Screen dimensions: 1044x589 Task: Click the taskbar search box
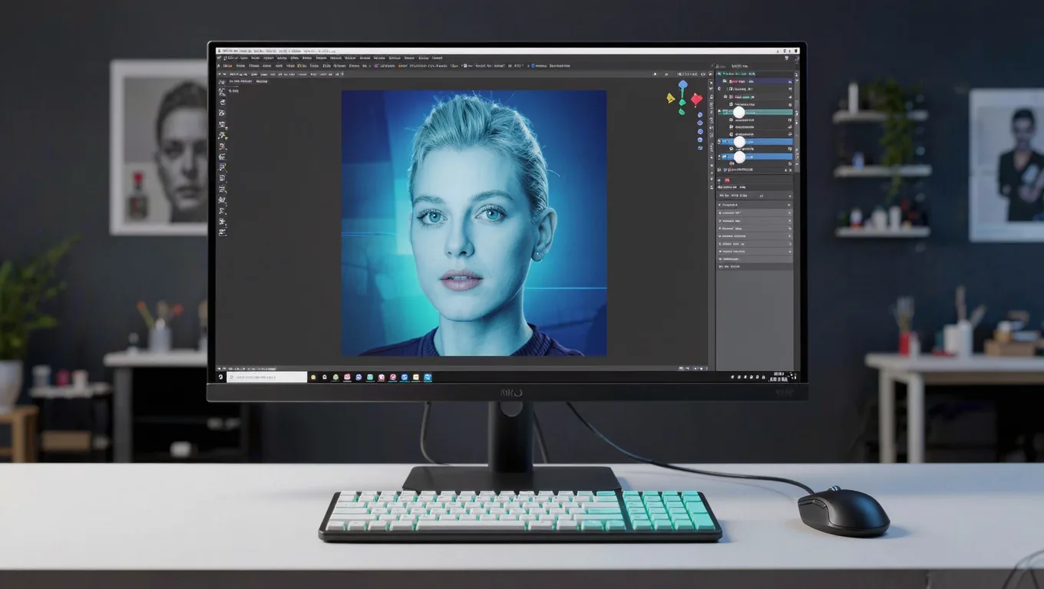(266, 377)
